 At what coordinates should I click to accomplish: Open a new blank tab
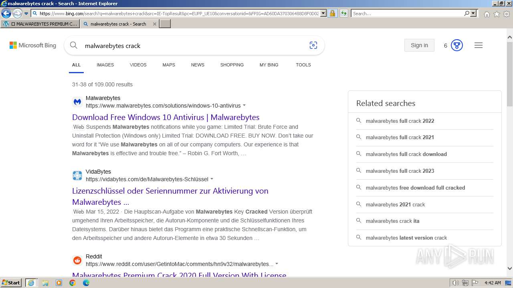tap(165, 24)
